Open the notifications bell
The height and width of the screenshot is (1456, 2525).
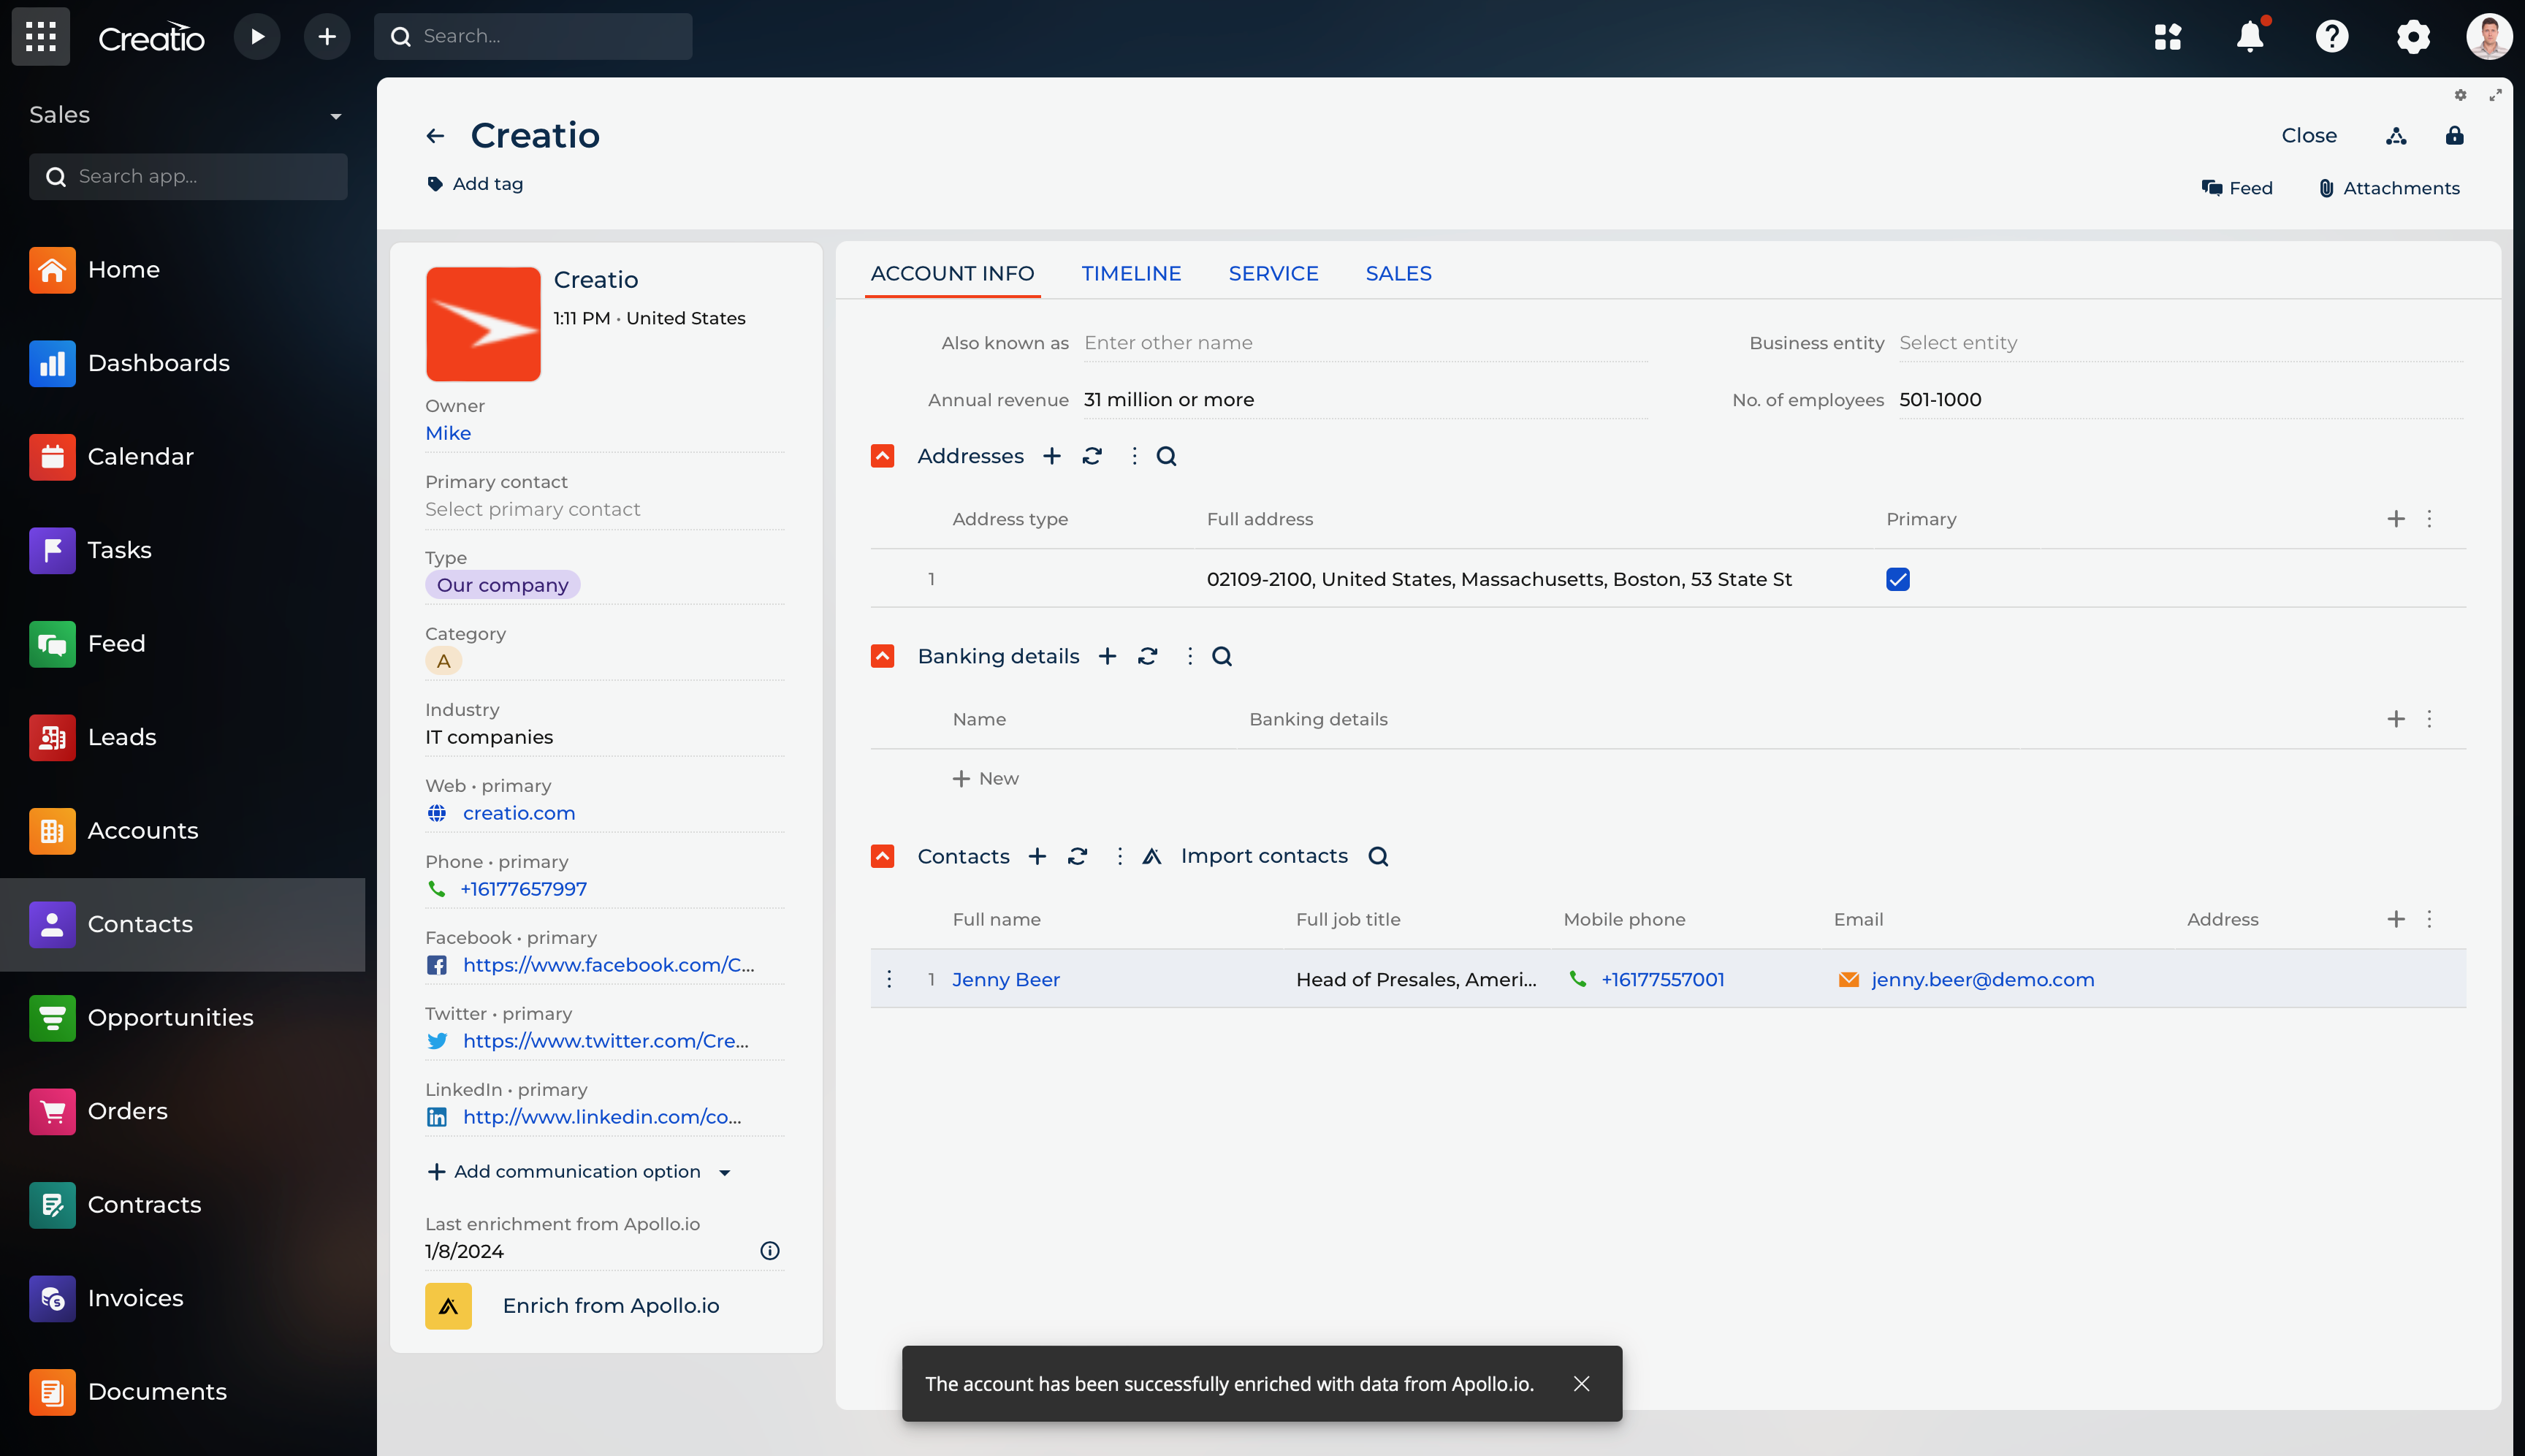tap(2250, 36)
